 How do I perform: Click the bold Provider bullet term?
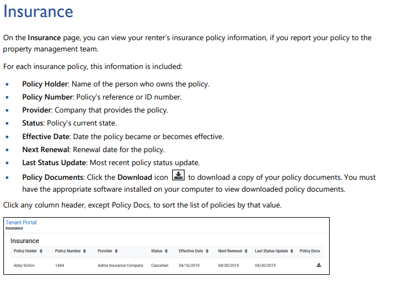[37, 110]
